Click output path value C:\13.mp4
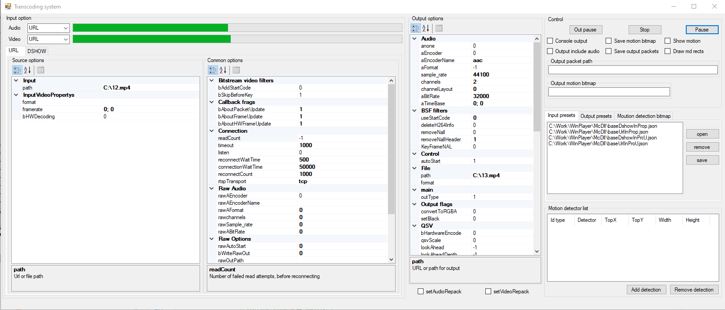725x310 pixels. click(486, 175)
